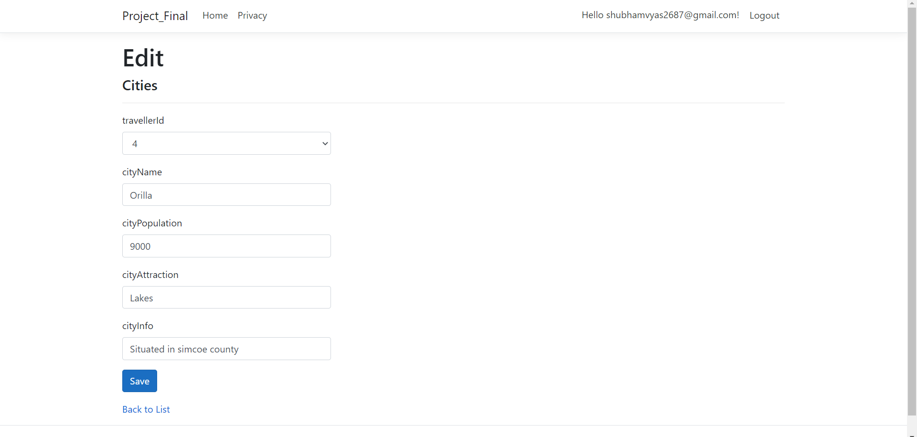Open the Privacy nav item
The image size is (917, 437).
[252, 15]
